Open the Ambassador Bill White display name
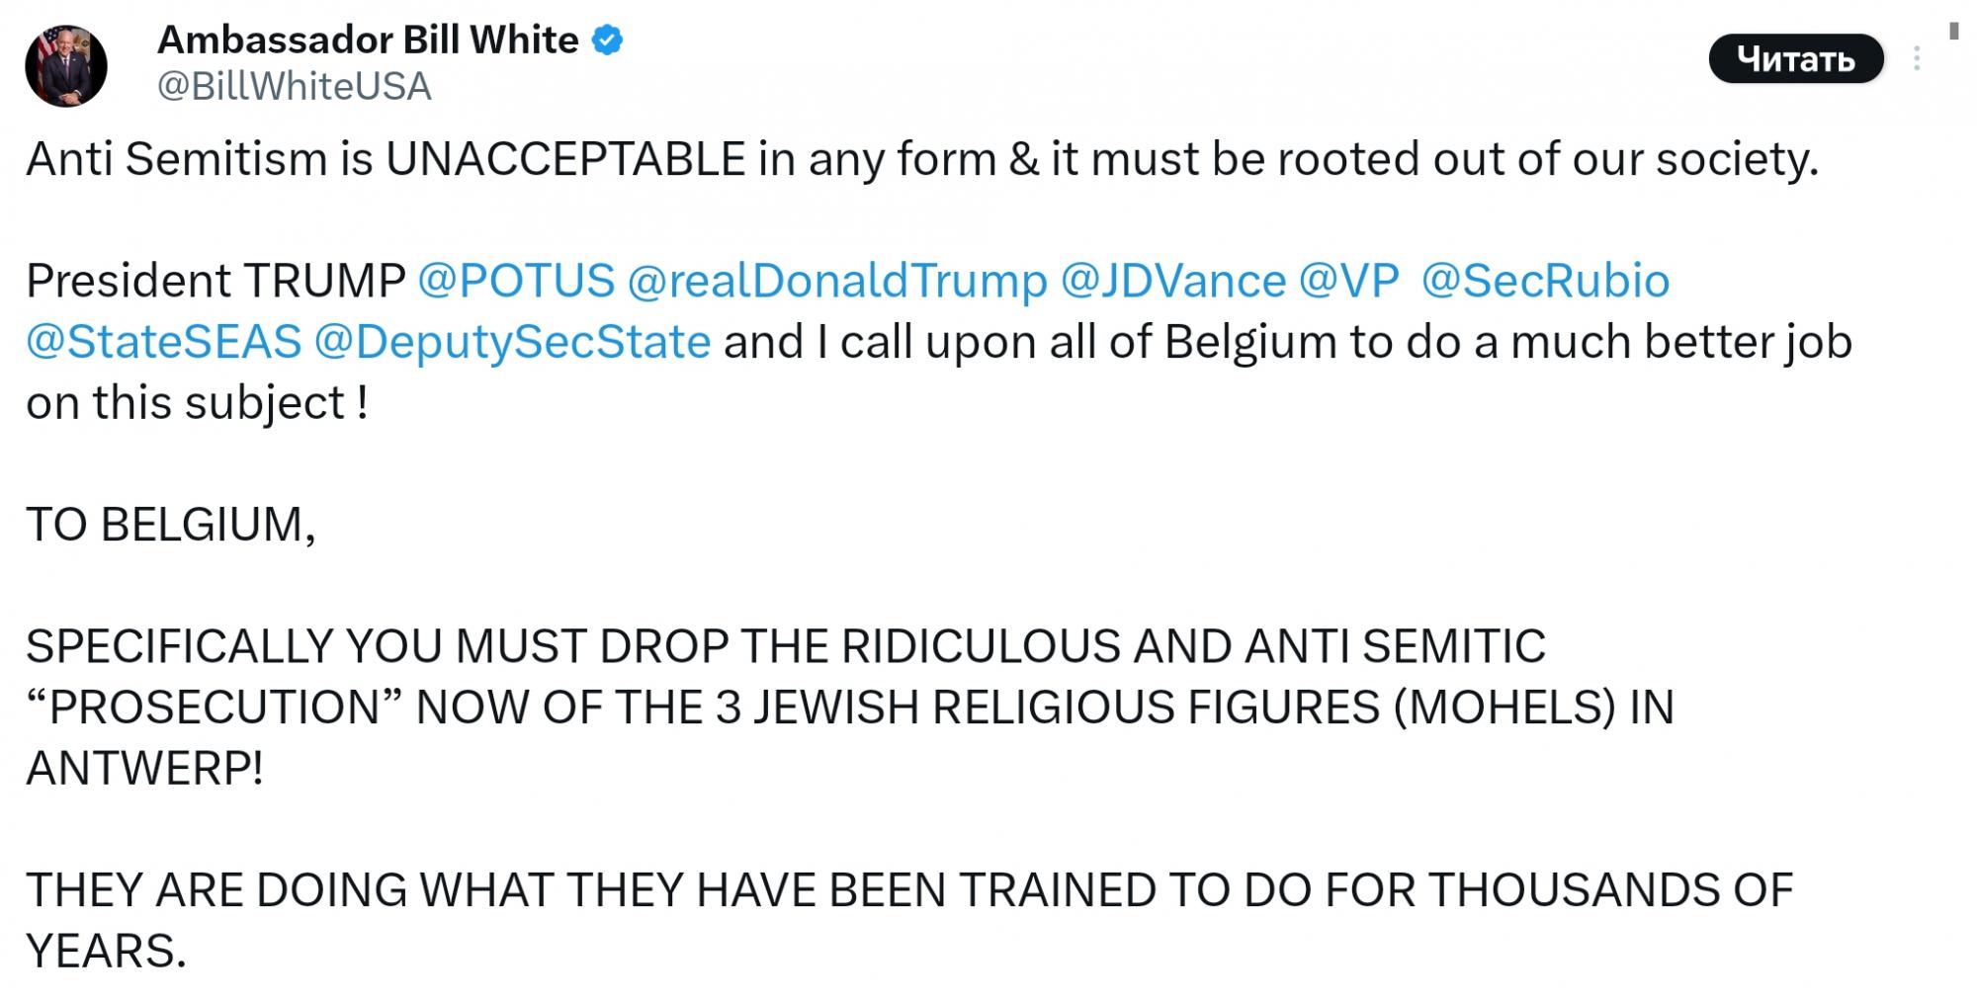This screenshot has width=1977, height=1003. point(368,41)
